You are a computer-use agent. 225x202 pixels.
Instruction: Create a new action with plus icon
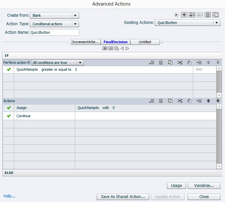[x=184, y=15]
